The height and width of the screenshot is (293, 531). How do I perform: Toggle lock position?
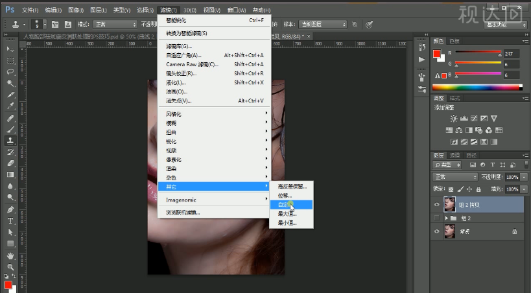click(x=469, y=189)
